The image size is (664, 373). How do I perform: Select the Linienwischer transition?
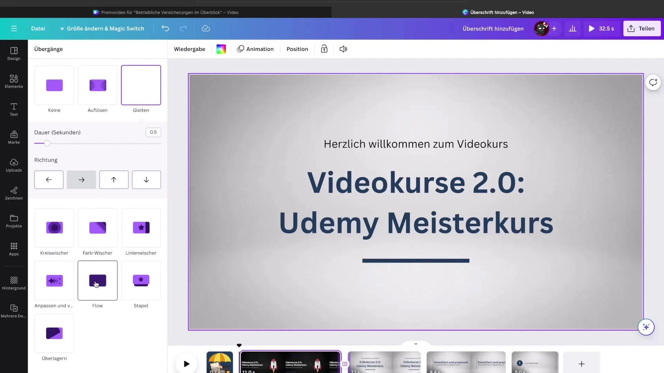(x=141, y=228)
